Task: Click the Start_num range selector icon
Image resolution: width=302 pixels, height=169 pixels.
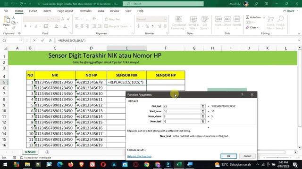Action: coord(203,111)
